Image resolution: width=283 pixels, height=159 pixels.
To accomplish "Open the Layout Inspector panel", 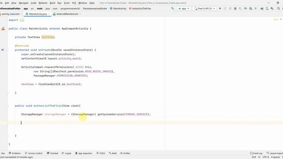I will pyautogui.click(x=275, y=153).
